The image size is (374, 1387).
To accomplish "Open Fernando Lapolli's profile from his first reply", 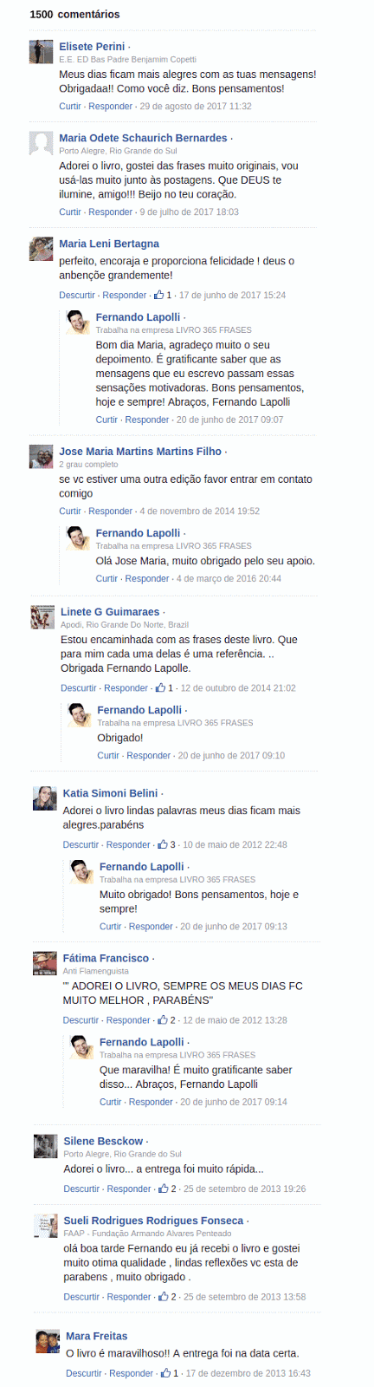I will (138, 317).
